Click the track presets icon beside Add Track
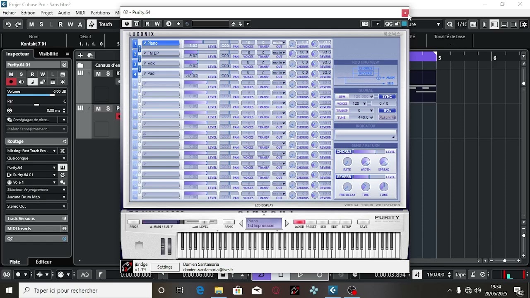Viewport: 530px width, 298px height. [x=90, y=55]
